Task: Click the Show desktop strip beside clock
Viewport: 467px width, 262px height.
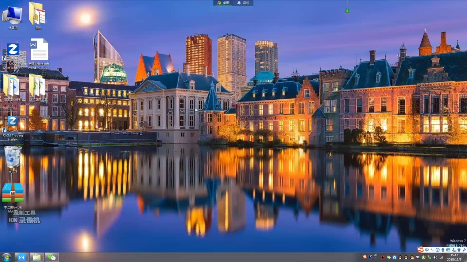Action: (465, 257)
